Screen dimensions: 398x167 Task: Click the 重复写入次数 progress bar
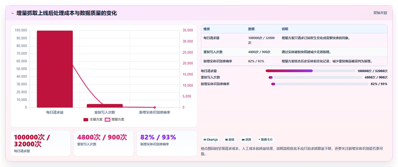(x=316, y=77)
